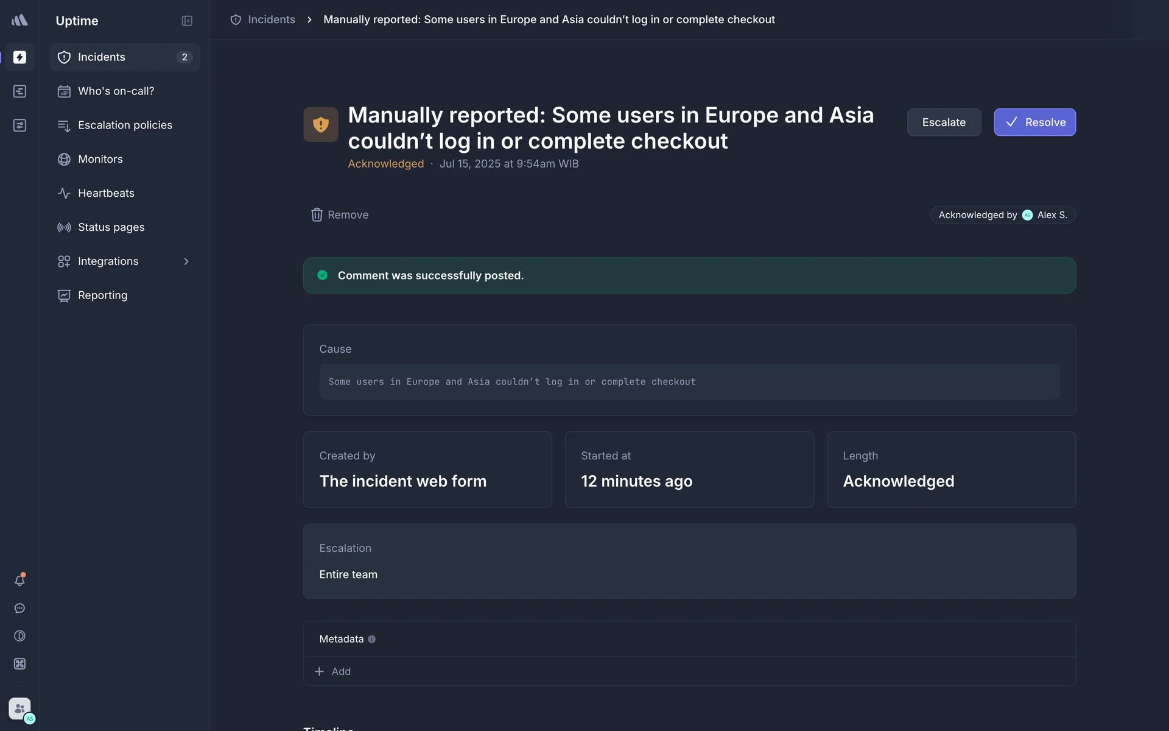Image resolution: width=1169 pixels, height=731 pixels.
Task: Click the Uptime lightning bolt rail icon
Action: [x=19, y=57]
